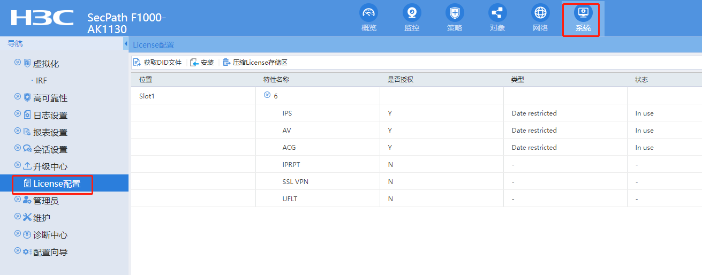Collapse the navigation panel arrow
The height and width of the screenshot is (275, 702).
(125, 43)
